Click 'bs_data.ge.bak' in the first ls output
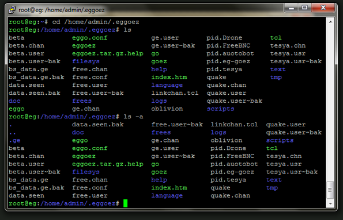Image resolution: width=343 pixels, height=220 pixels. click(x=36, y=78)
